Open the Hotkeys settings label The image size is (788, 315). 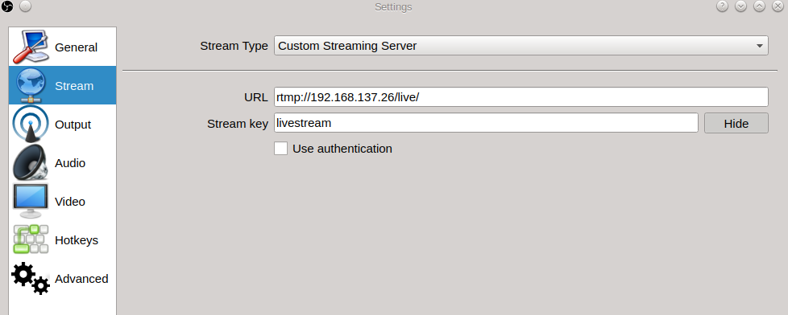(x=77, y=240)
